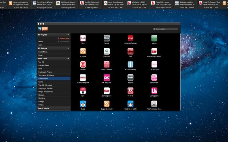
Task: Open the Life and Style icon
Action: pyautogui.click(x=154, y=64)
